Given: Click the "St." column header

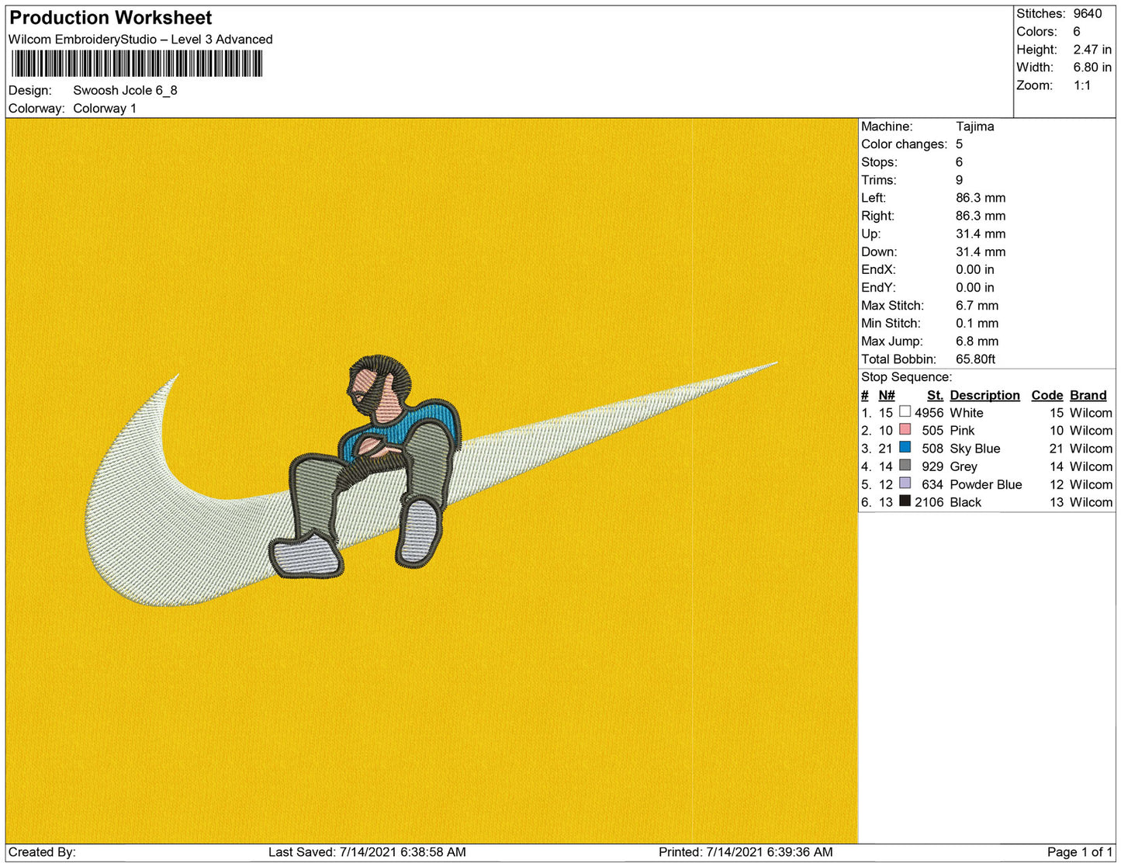Looking at the screenshot, I should [936, 395].
